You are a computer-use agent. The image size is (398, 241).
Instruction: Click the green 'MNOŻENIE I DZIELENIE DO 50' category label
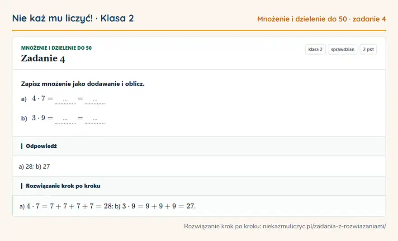[x=57, y=48]
